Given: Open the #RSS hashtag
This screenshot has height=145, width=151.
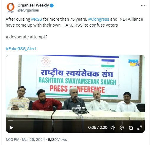Looking at the screenshot, I should pos(37,19).
